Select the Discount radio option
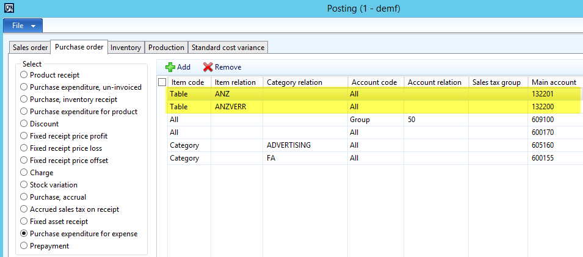The width and height of the screenshot is (583, 257). [x=24, y=124]
